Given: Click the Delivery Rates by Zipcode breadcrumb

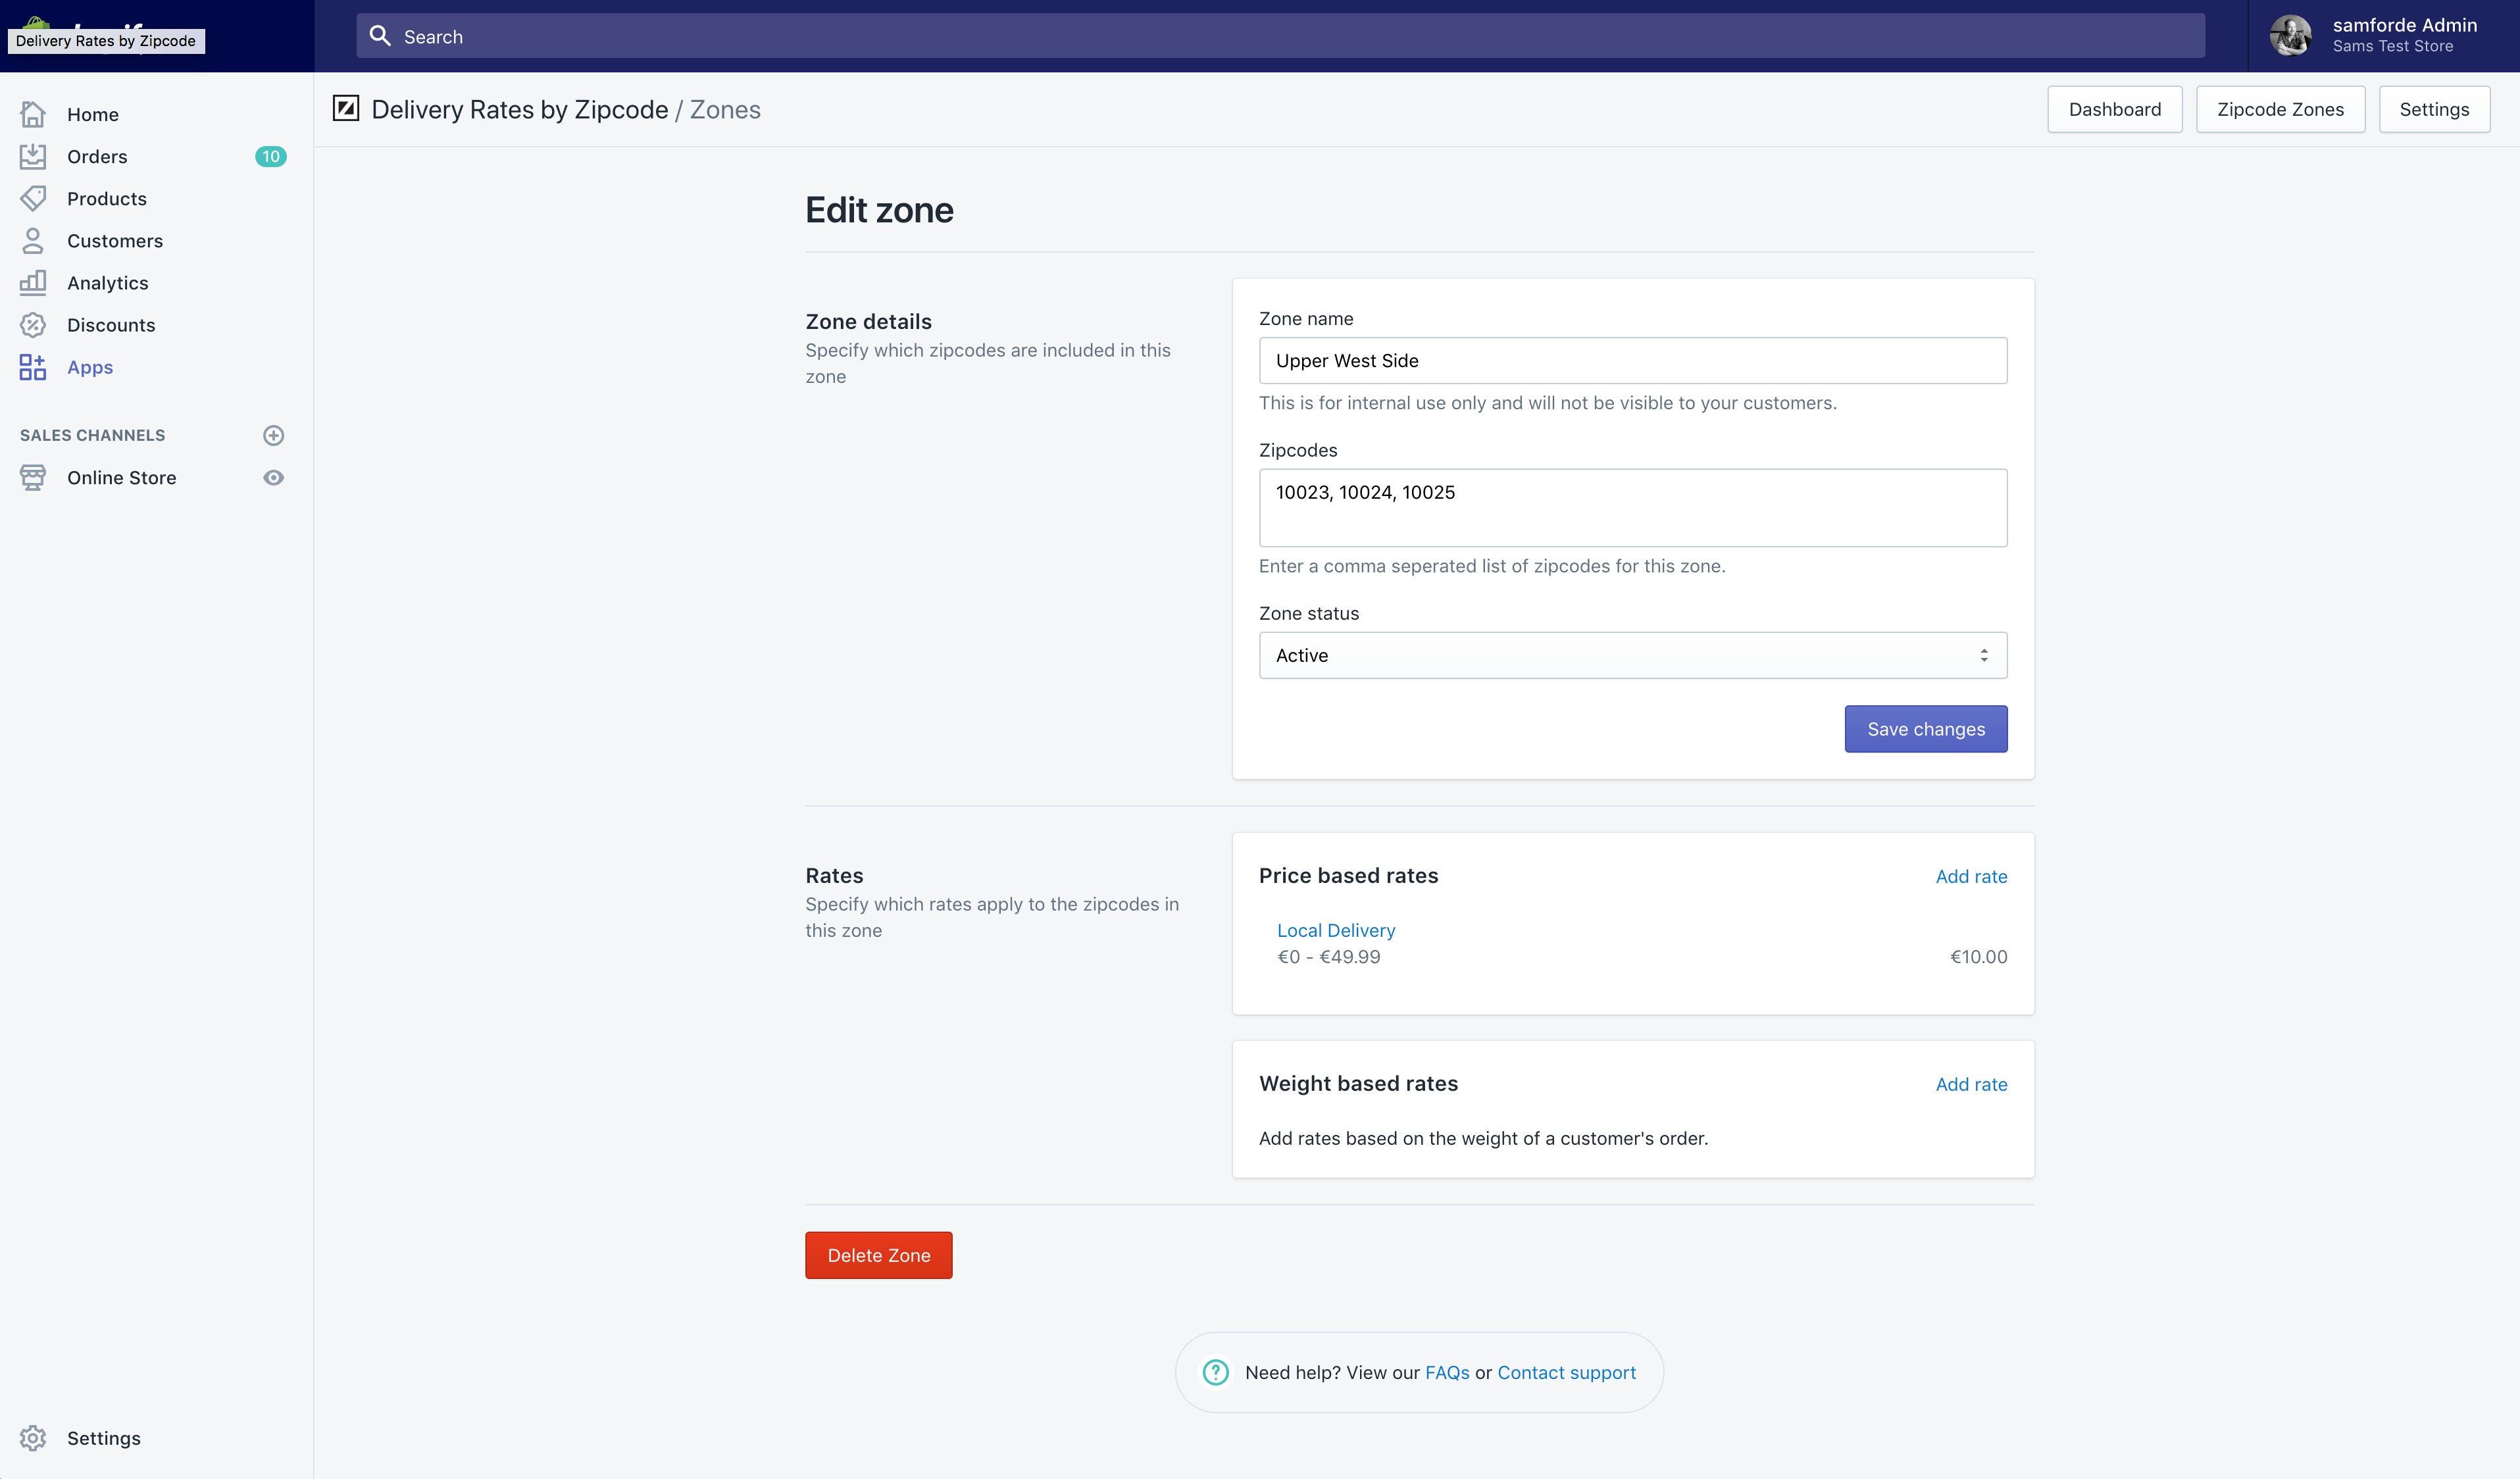Looking at the screenshot, I should [x=520, y=109].
